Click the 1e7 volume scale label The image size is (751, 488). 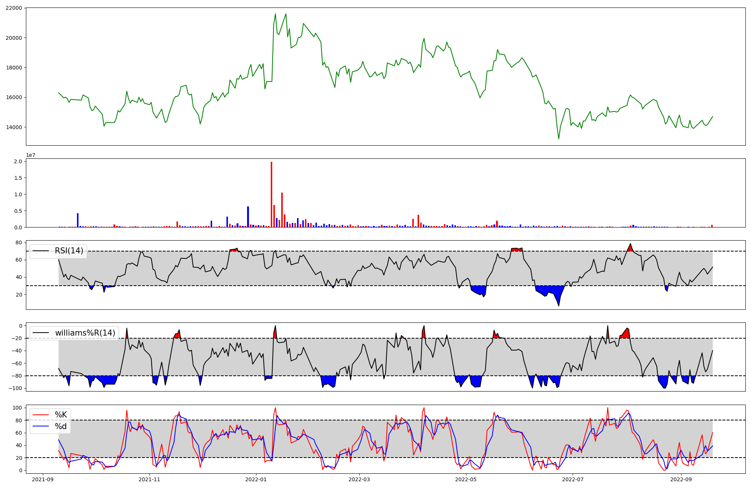31,155
